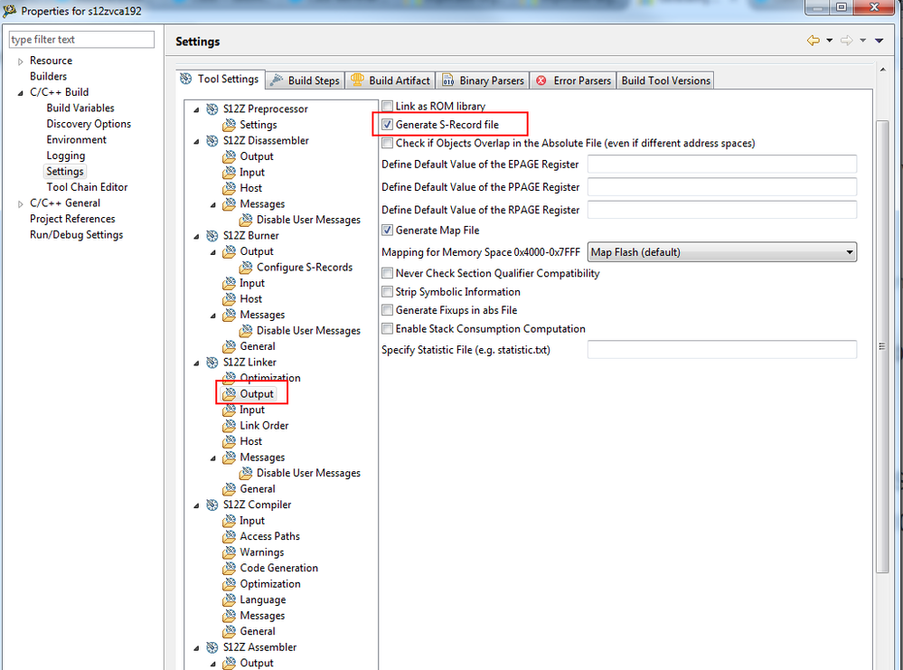Click the Error Parsers red icon
The height and width of the screenshot is (670, 903).
tap(541, 80)
